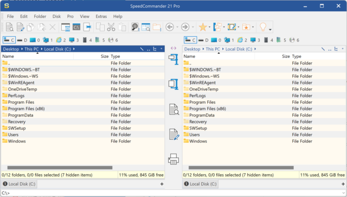The height and width of the screenshot is (197, 347).
Task: Add a new tab with plus in right pane
Action: click(x=343, y=184)
